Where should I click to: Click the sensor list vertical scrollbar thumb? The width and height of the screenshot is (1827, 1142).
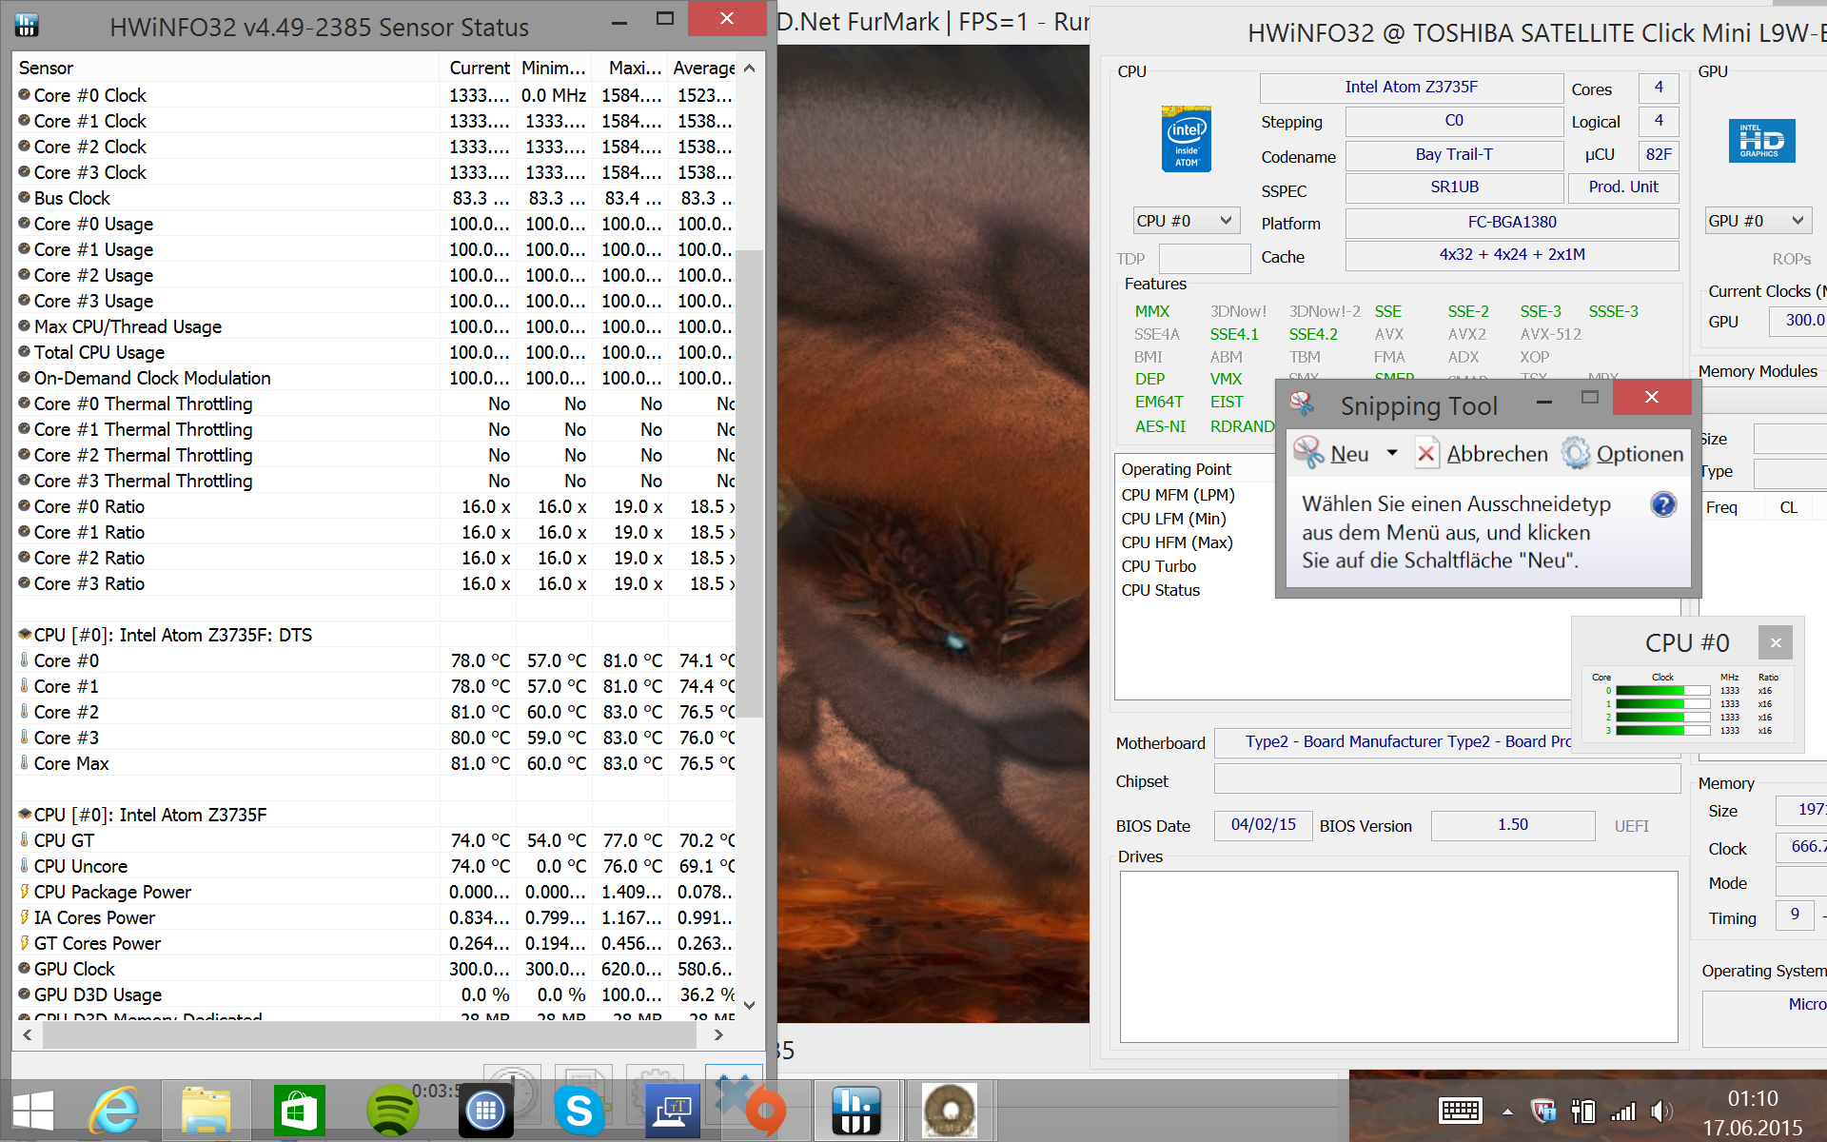tap(750, 482)
